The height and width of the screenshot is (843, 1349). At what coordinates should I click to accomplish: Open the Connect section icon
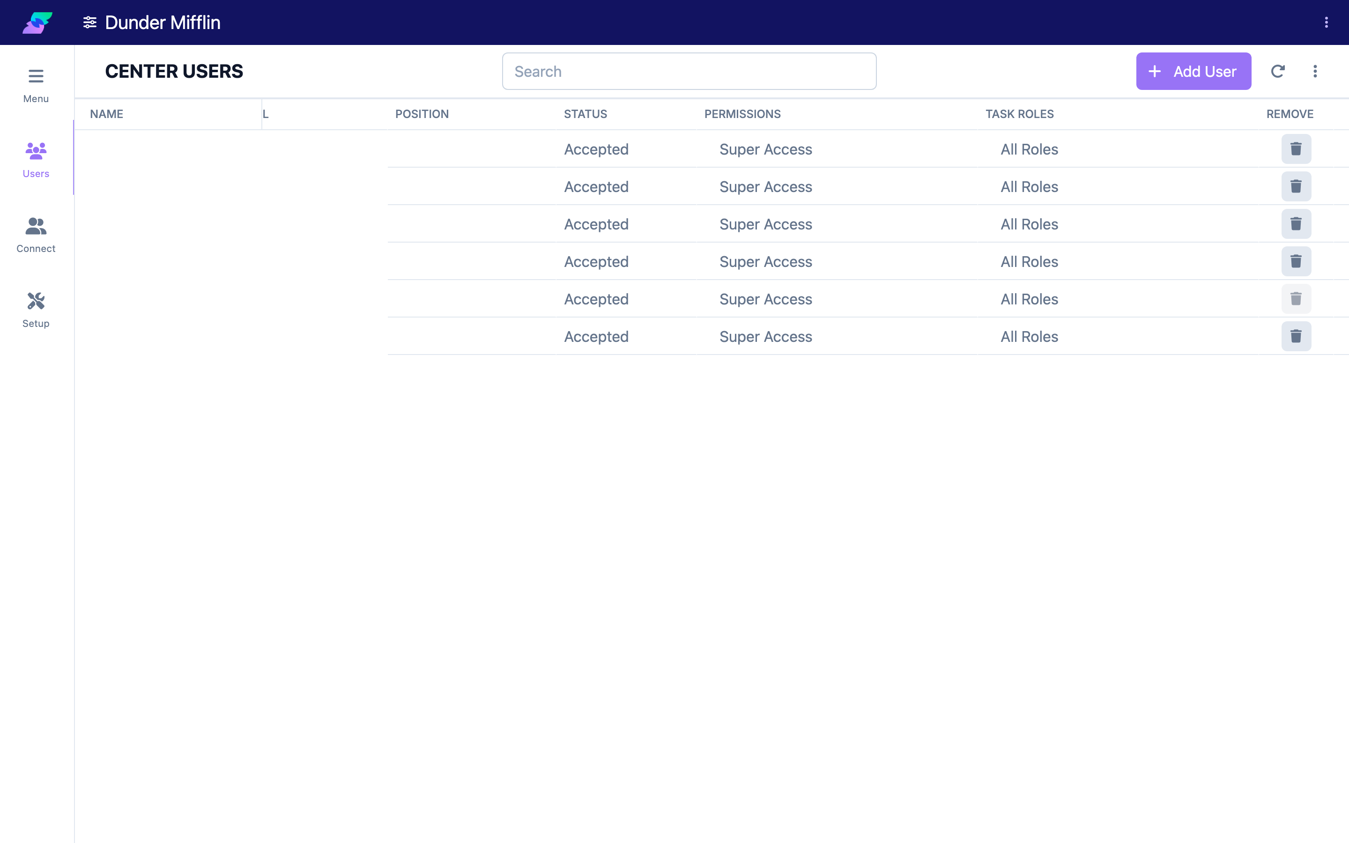point(36,226)
